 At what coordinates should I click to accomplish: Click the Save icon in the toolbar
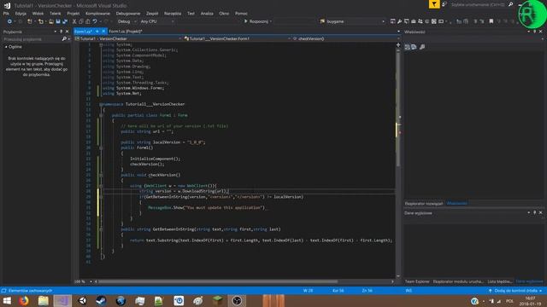click(x=58, y=21)
